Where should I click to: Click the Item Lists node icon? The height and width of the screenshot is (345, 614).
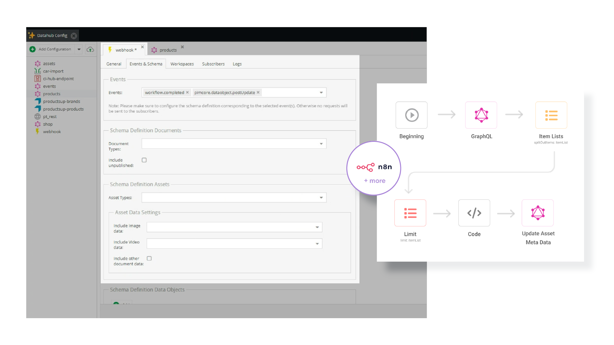tap(551, 115)
